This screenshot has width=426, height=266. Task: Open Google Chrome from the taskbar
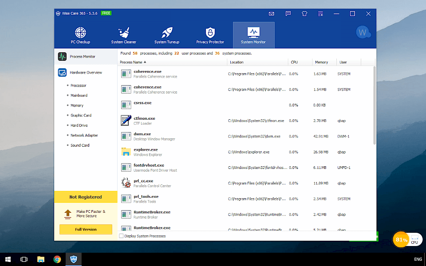57,259
